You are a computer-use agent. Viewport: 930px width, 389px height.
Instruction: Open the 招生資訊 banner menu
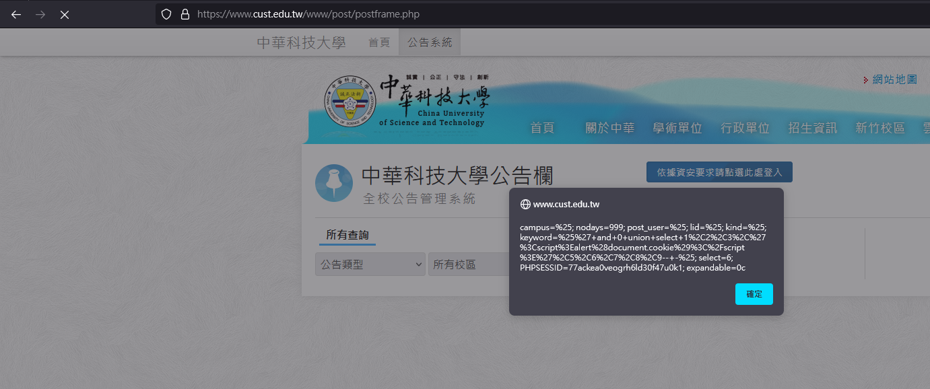tap(813, 128)
